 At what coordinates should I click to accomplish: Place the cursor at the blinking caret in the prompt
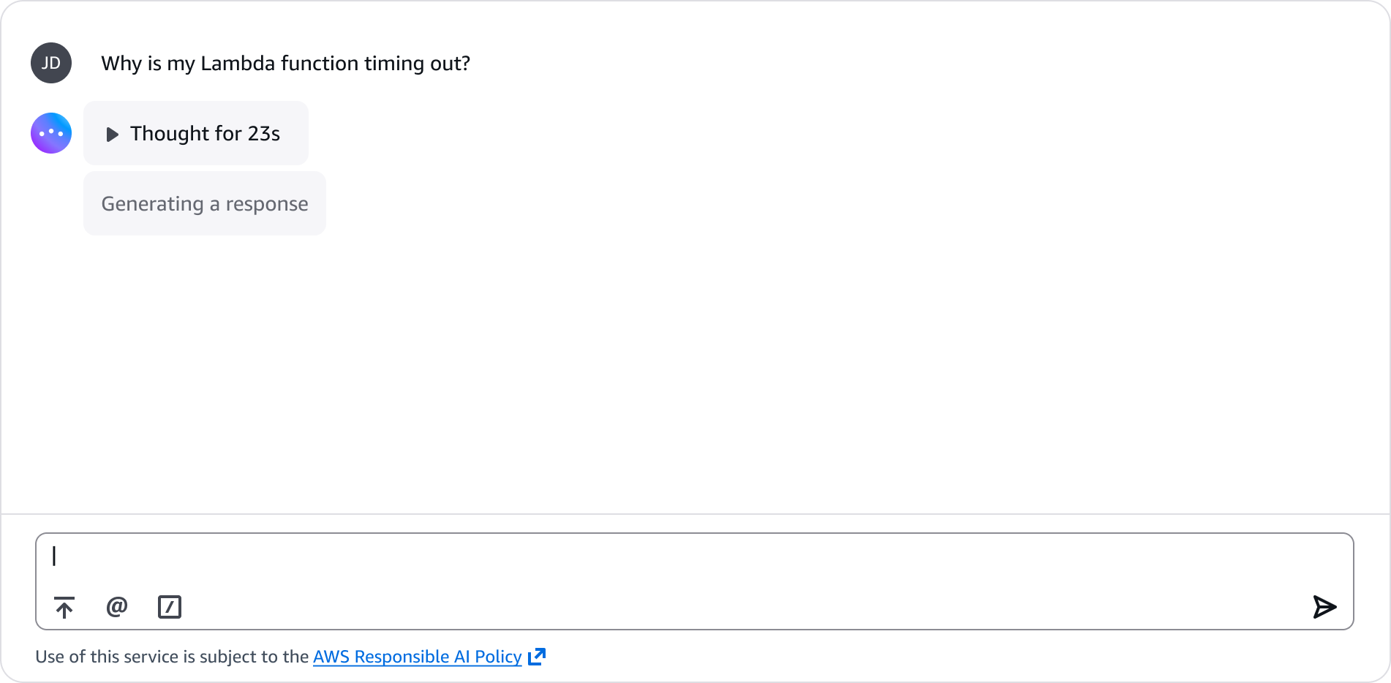54,556
